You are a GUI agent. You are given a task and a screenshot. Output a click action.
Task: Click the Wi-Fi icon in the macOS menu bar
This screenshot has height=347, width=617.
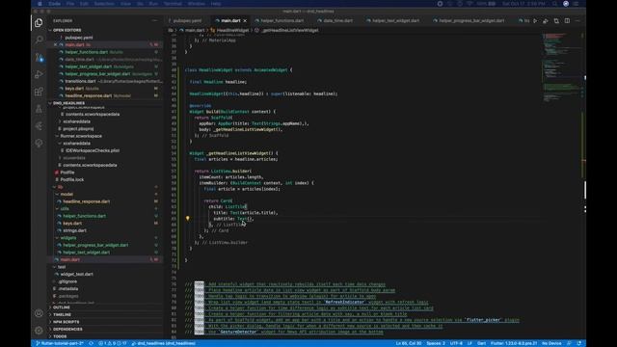click(469, 4)
